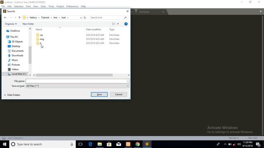Go back in Save As dialog

click(x=5, y=17)
